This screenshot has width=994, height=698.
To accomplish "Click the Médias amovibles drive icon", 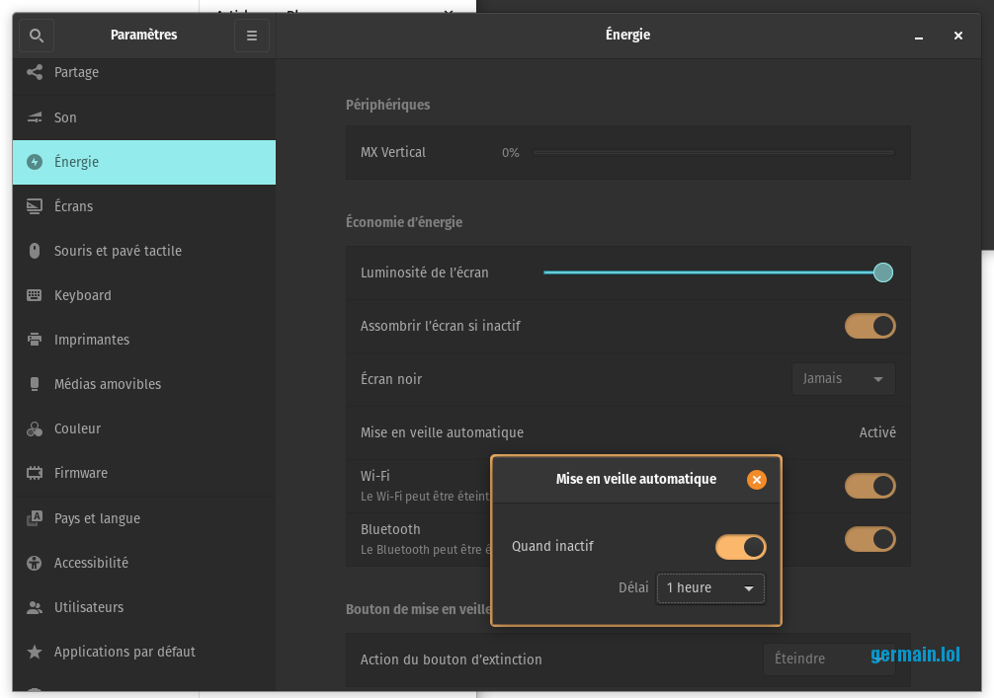I will pos(35,384).
